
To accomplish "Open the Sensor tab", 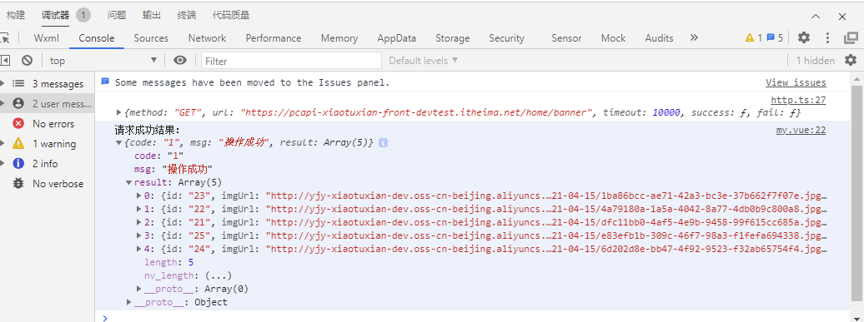I will point(566,38).
